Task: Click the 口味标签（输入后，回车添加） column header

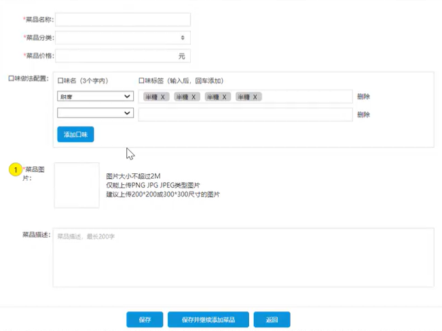Action: pyautogui.click(x=181, y=81)
